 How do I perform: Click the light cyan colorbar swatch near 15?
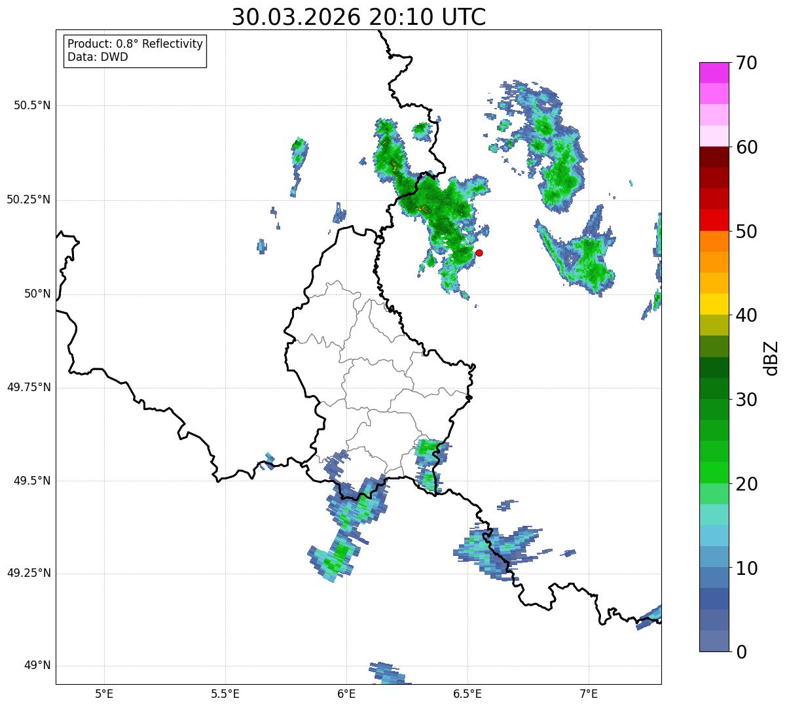[x=714, y=515]
